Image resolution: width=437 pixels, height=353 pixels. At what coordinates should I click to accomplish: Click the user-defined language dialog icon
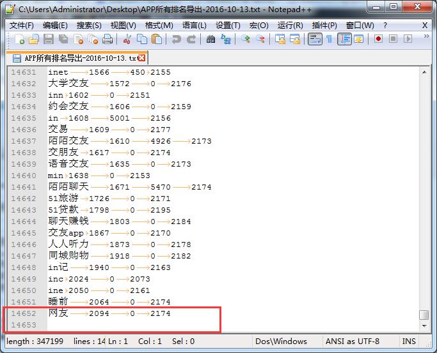tap(359, 39)
